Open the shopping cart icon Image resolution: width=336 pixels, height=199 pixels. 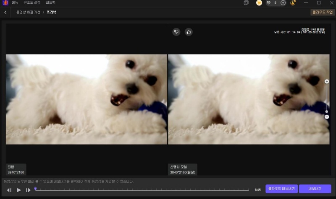259,3
